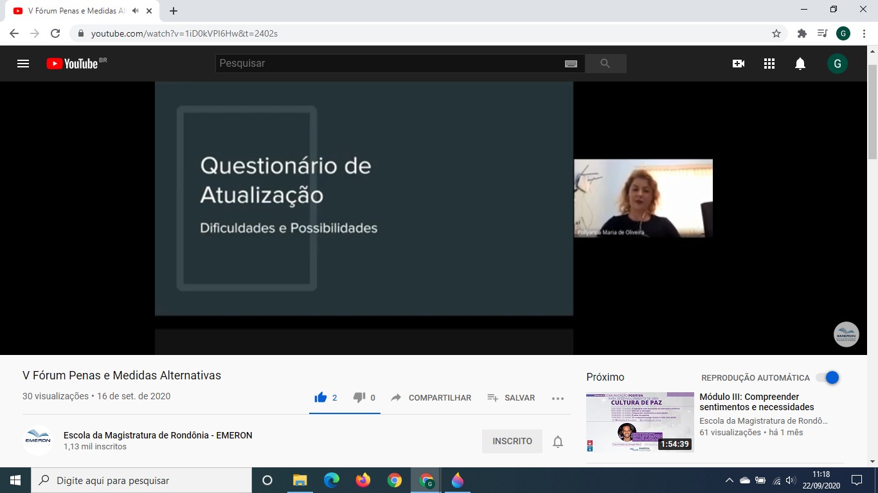Screen dimensions: 878x493
Task: Open the on-screen keyboard in search box
Action: pyautogui.click(x=571, y=64)
